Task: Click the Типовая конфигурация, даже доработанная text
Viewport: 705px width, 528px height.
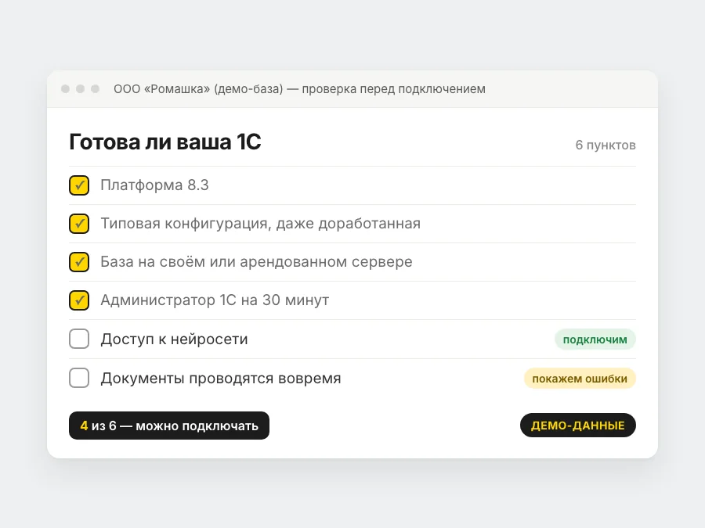Action: (261, 224)
